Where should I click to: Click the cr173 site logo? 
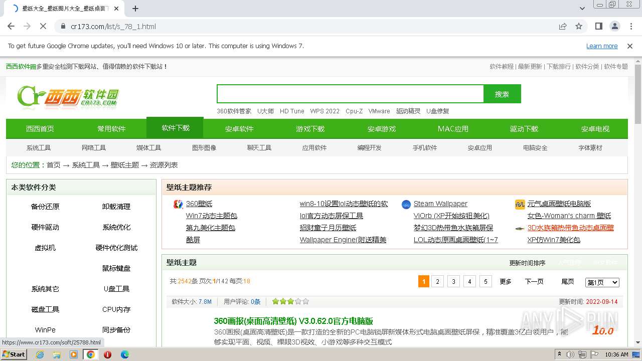68,97
